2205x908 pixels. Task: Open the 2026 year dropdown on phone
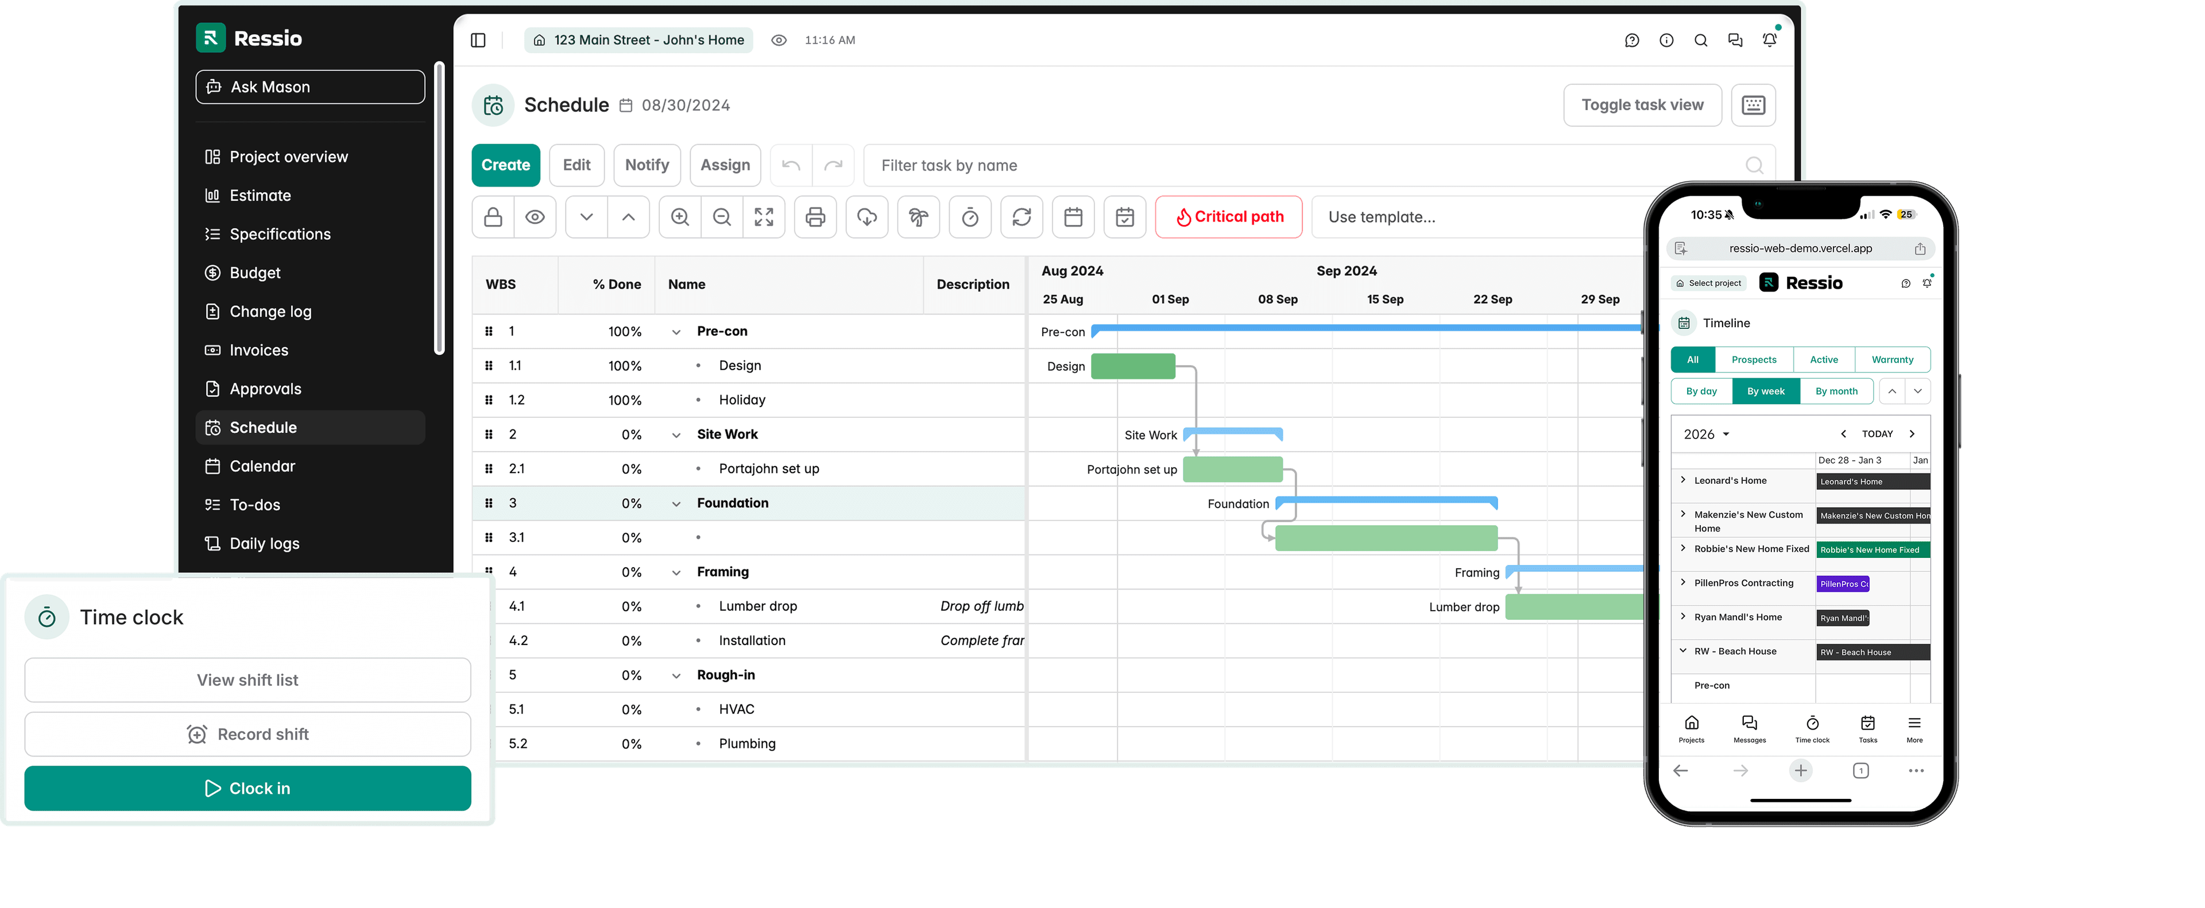[1706, 434]
